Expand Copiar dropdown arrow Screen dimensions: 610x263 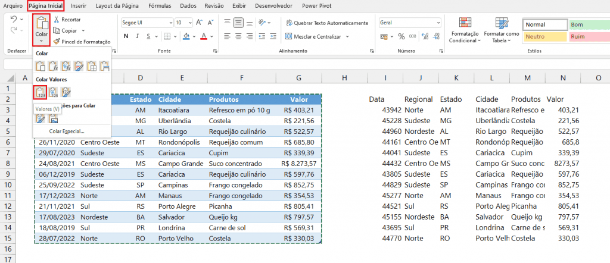point(83,30)
